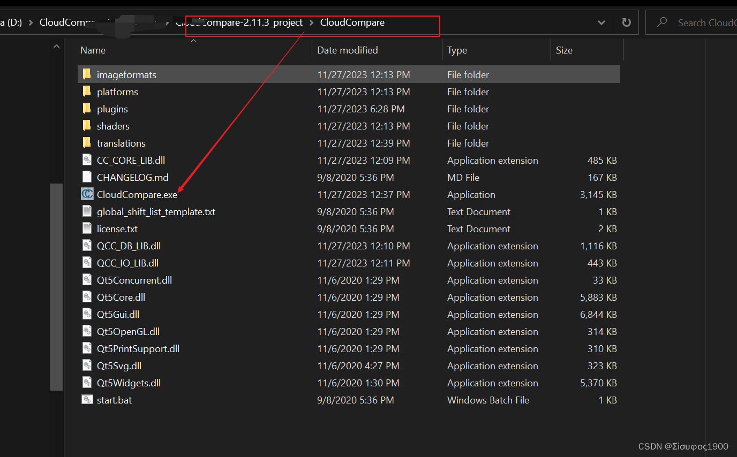Click the imageformats folder icon
This screenshot has height=457, width=737.
click(87, 74)
